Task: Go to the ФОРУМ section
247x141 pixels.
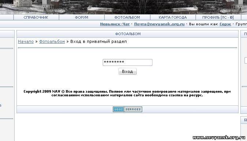Action: click(82, 17)
